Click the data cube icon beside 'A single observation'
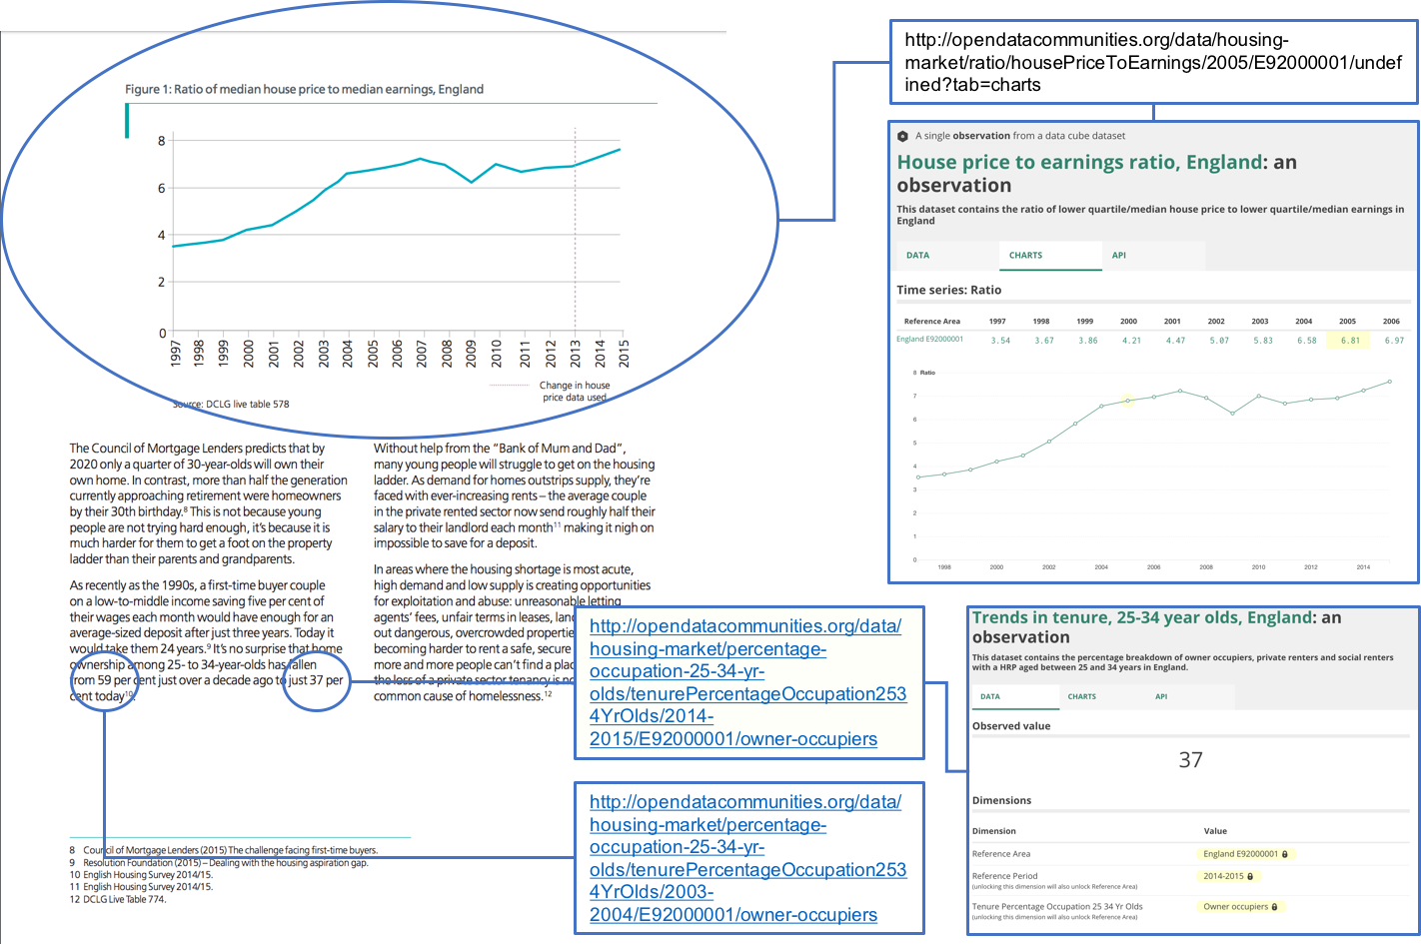 (902, 136)
